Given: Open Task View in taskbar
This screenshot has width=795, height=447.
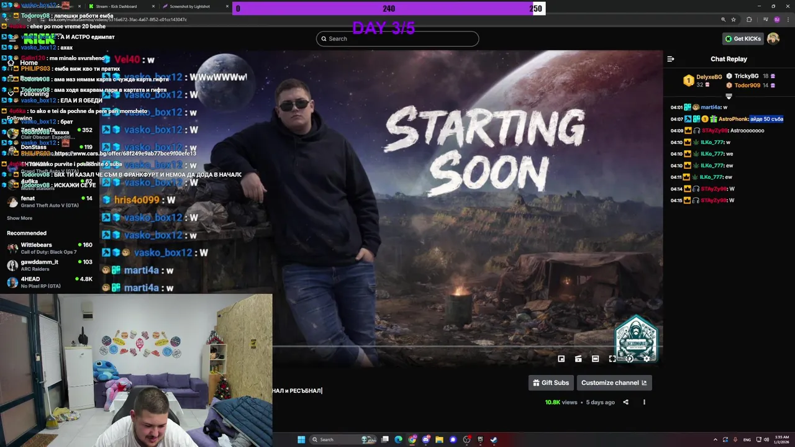Looking at the screenshot, I should (x=385, y=440).
